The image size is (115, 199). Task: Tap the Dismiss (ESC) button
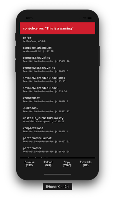coord(29,164)
